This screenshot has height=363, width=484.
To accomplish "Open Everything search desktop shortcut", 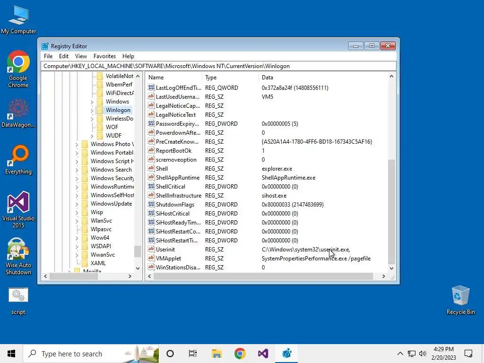I will coord(18,160).
